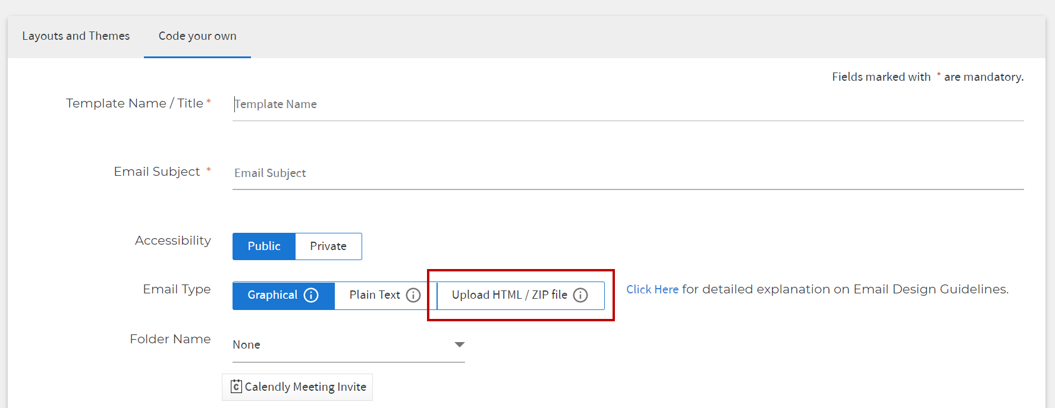Select the Graphical email type
This screenshot has height=408, width=1055.
[284, 295]
